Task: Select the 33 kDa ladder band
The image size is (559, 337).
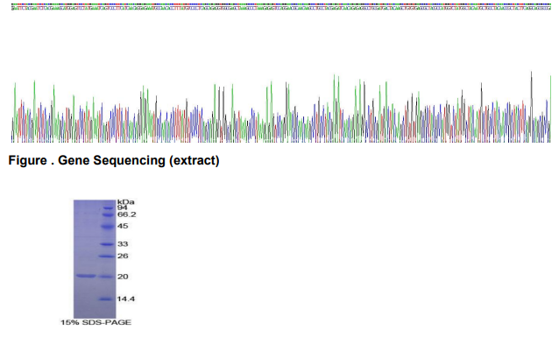Action: (107, 244)
